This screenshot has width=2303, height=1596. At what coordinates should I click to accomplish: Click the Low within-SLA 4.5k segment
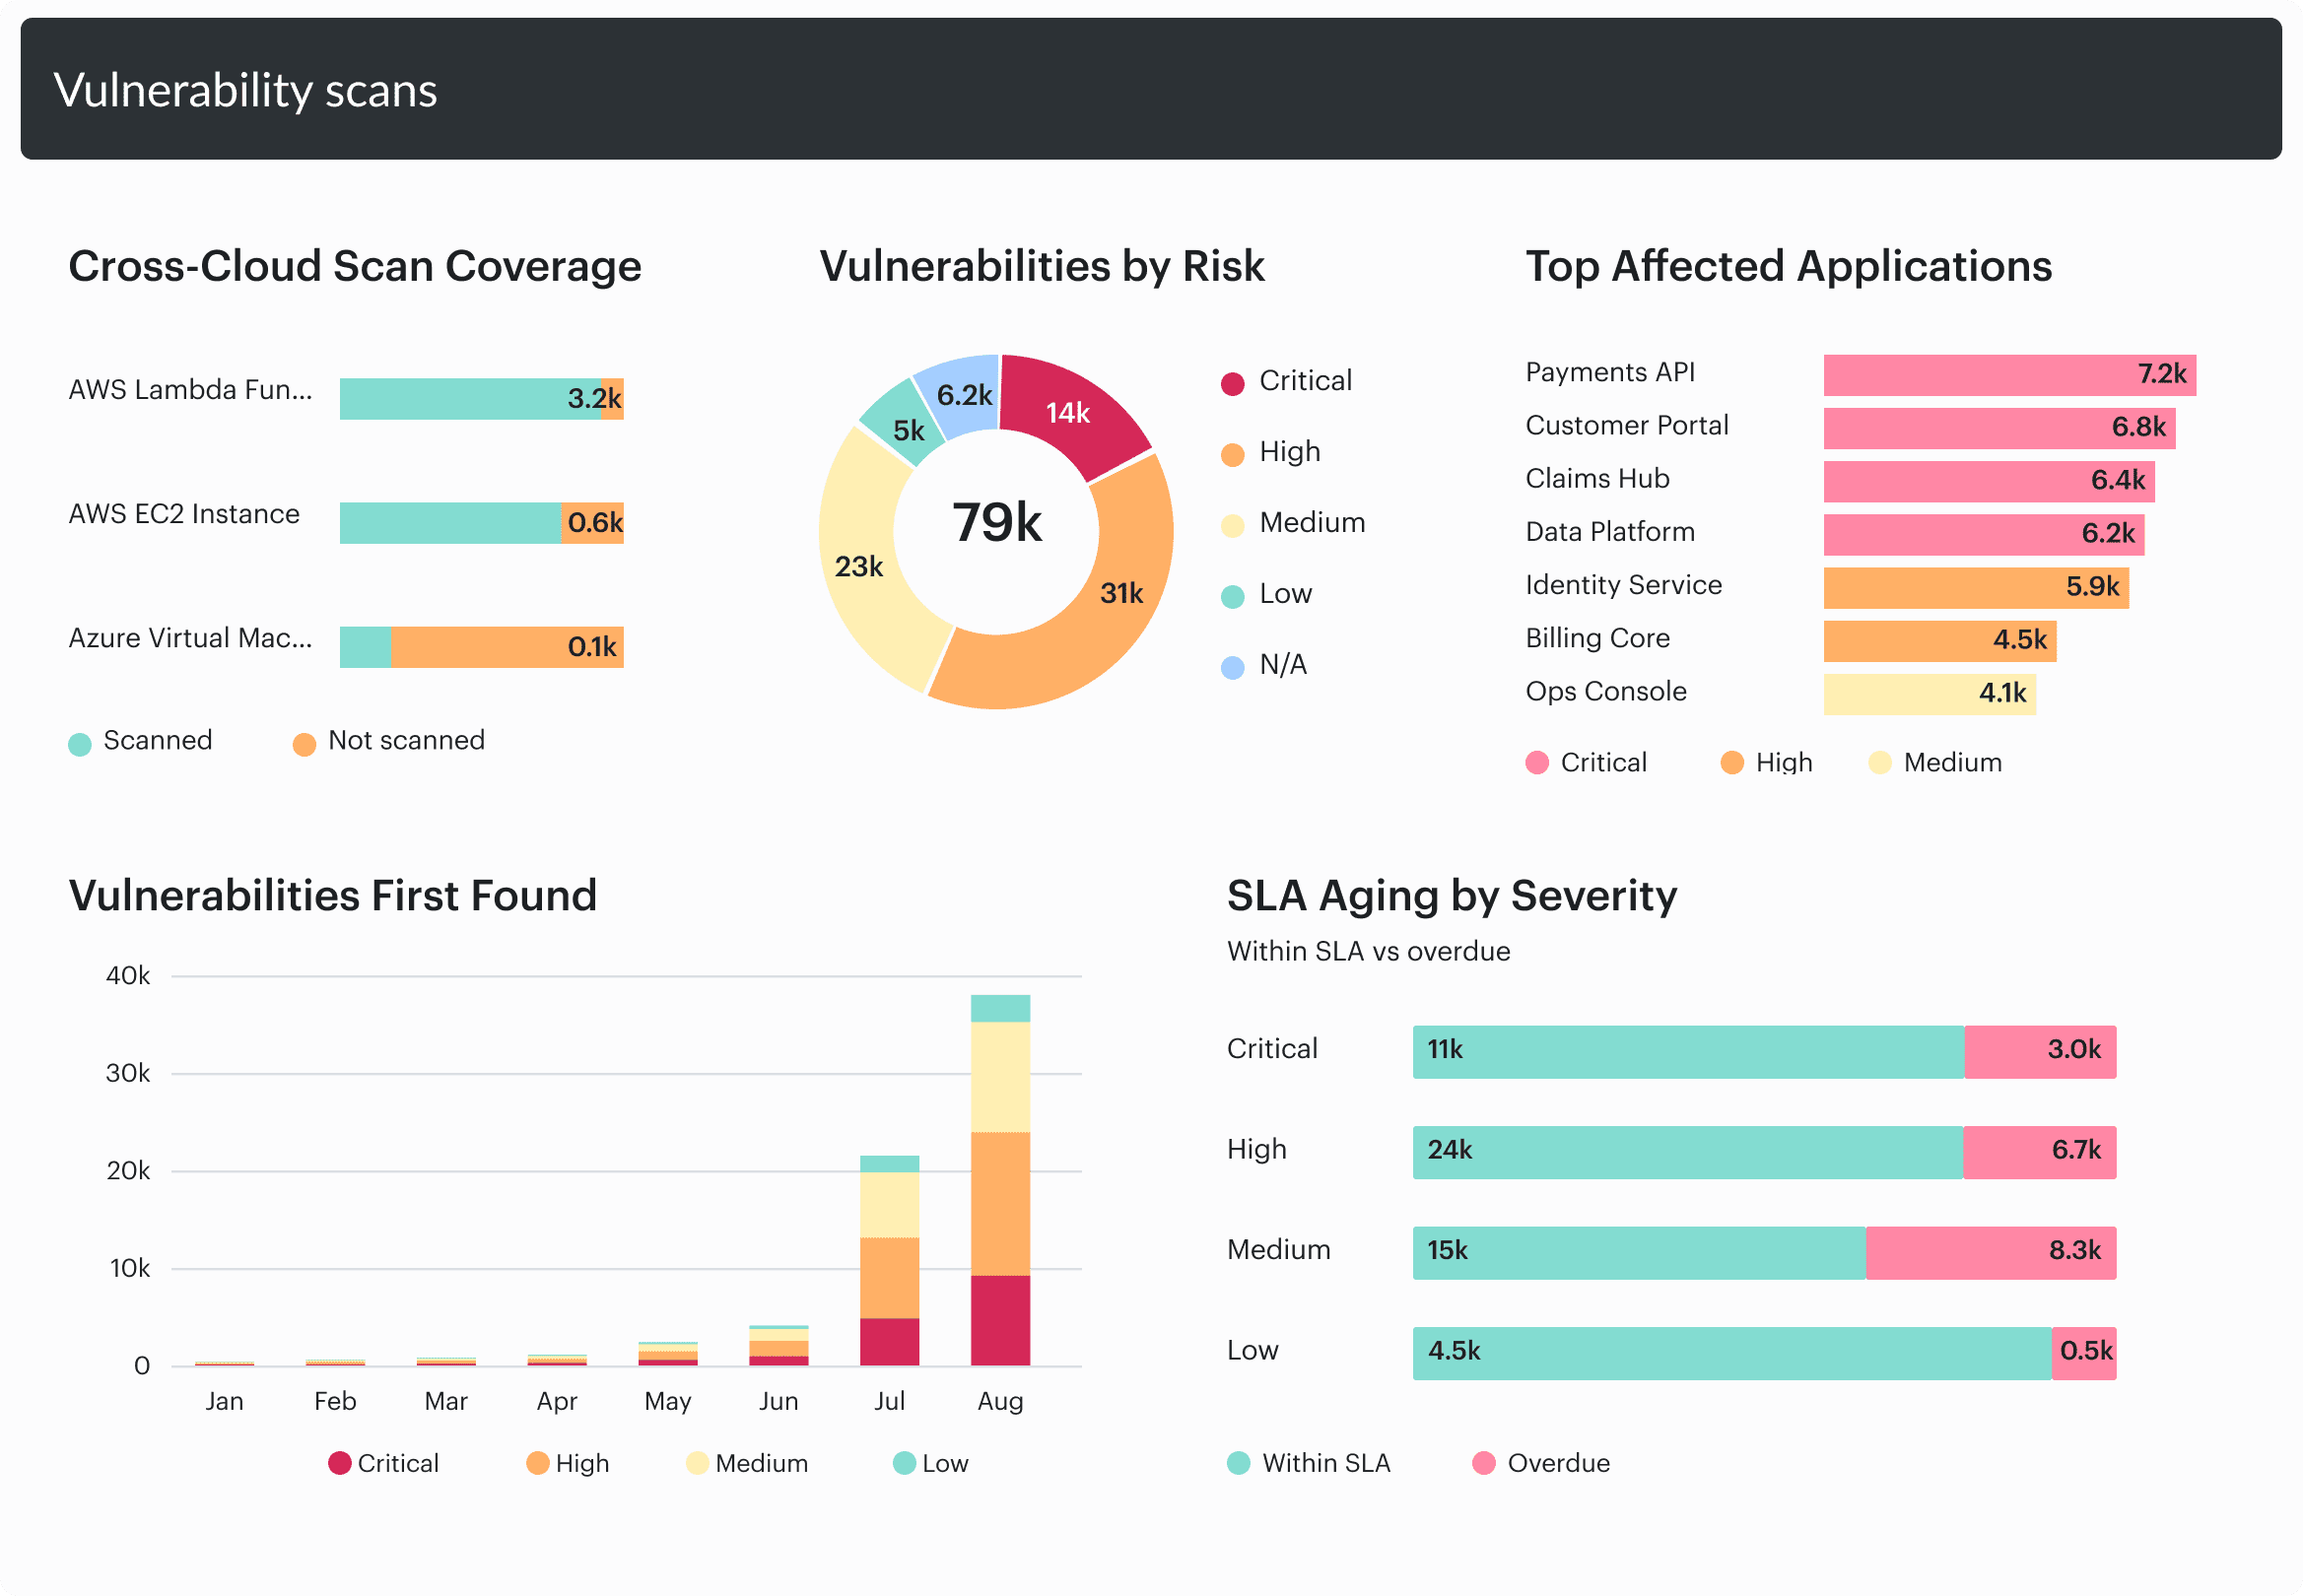pyautogui.click(x=1732, y=1354)
